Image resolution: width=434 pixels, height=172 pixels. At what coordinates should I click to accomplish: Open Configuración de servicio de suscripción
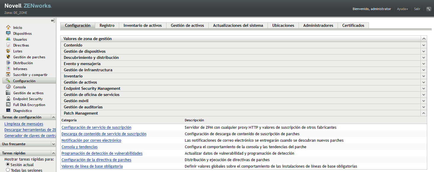tap(96, 127)
